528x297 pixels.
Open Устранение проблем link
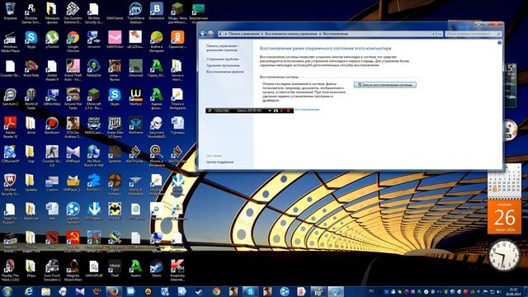[223, 59]
